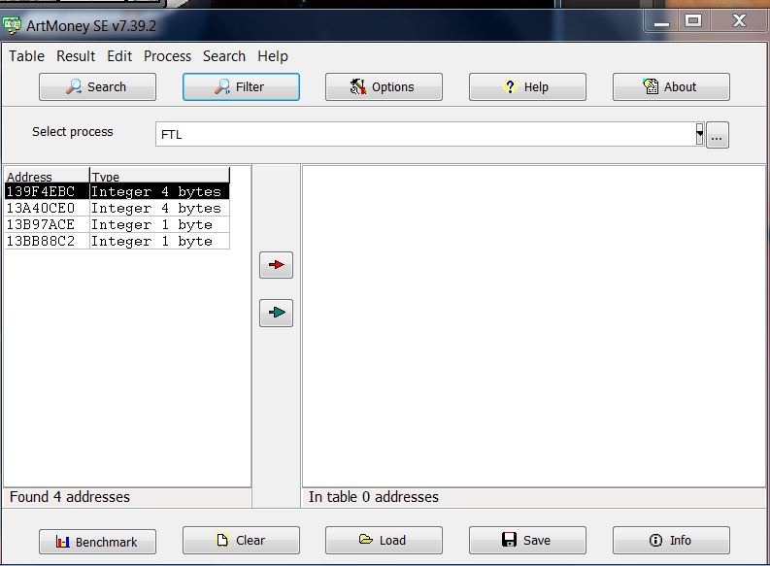Minimize the ArtMoney window
The height and width of the screenshot is (566, 770).
[x=661, y=21]
